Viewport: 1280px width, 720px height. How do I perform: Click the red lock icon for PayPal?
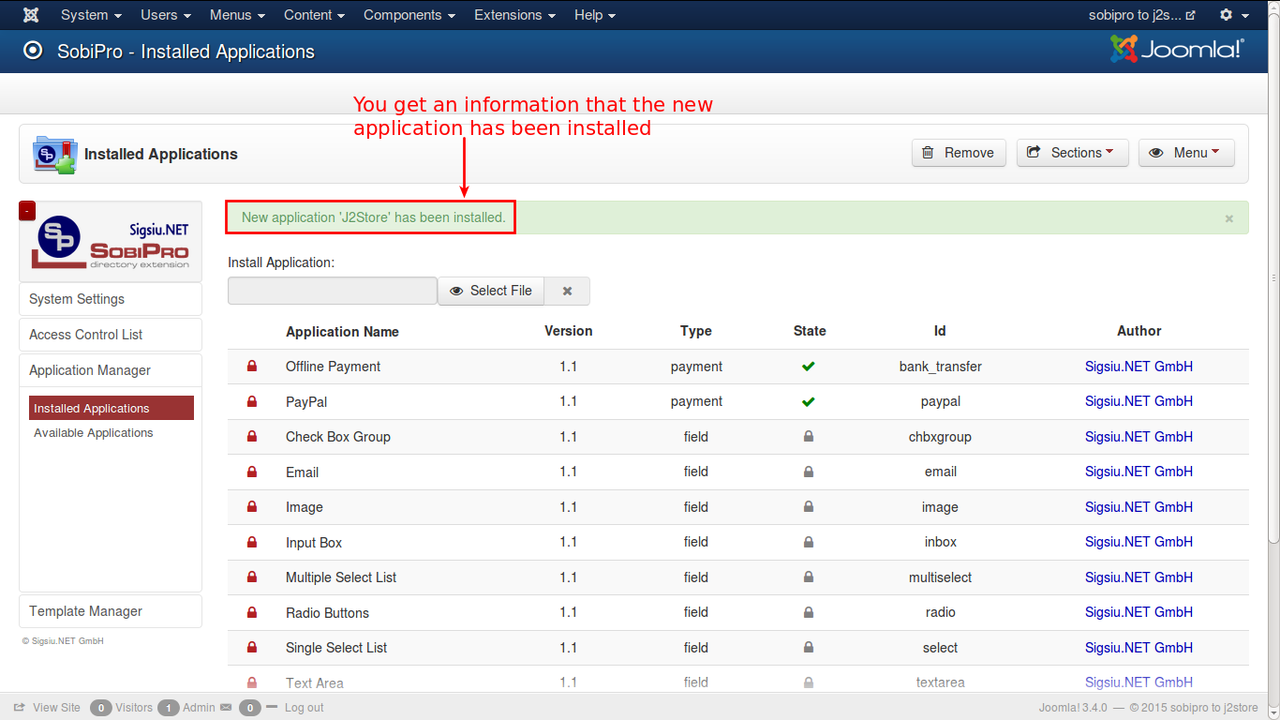point(251,401)
